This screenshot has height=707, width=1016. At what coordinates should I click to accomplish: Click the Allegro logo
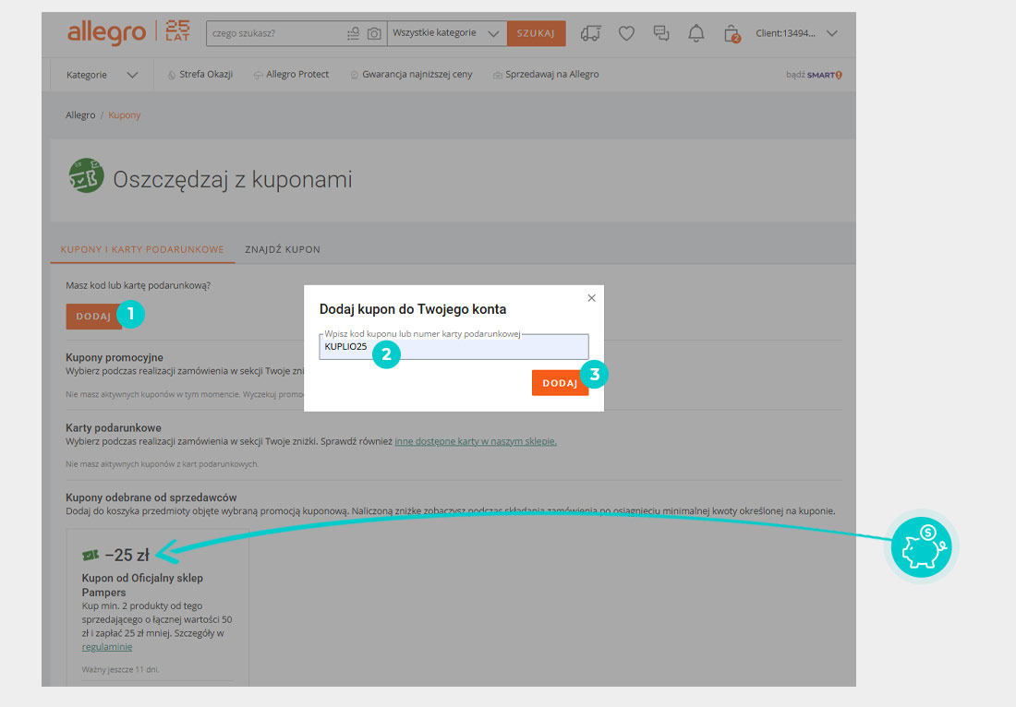pos(106,33)
